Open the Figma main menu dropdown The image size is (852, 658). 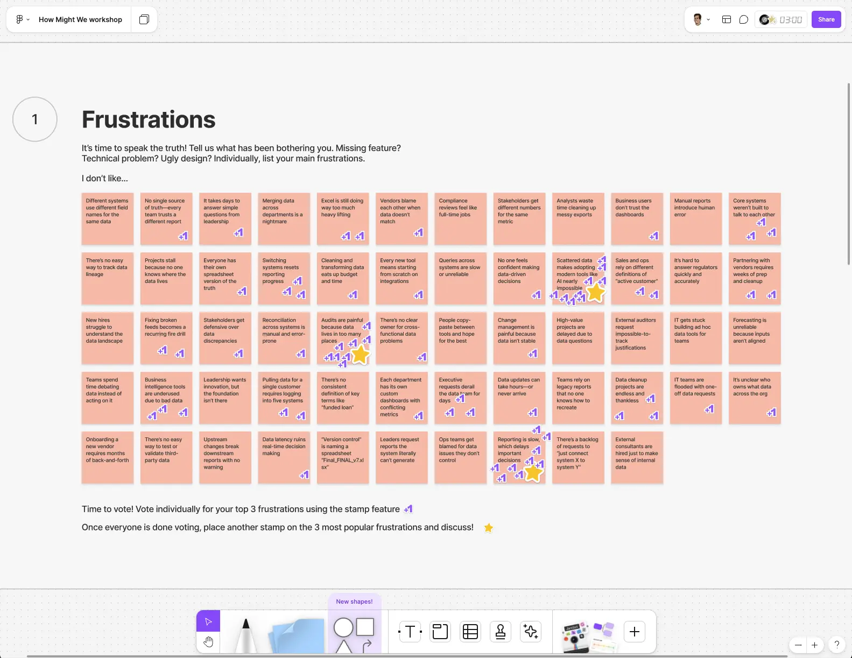pyautogui.click(x=22, y=20)
